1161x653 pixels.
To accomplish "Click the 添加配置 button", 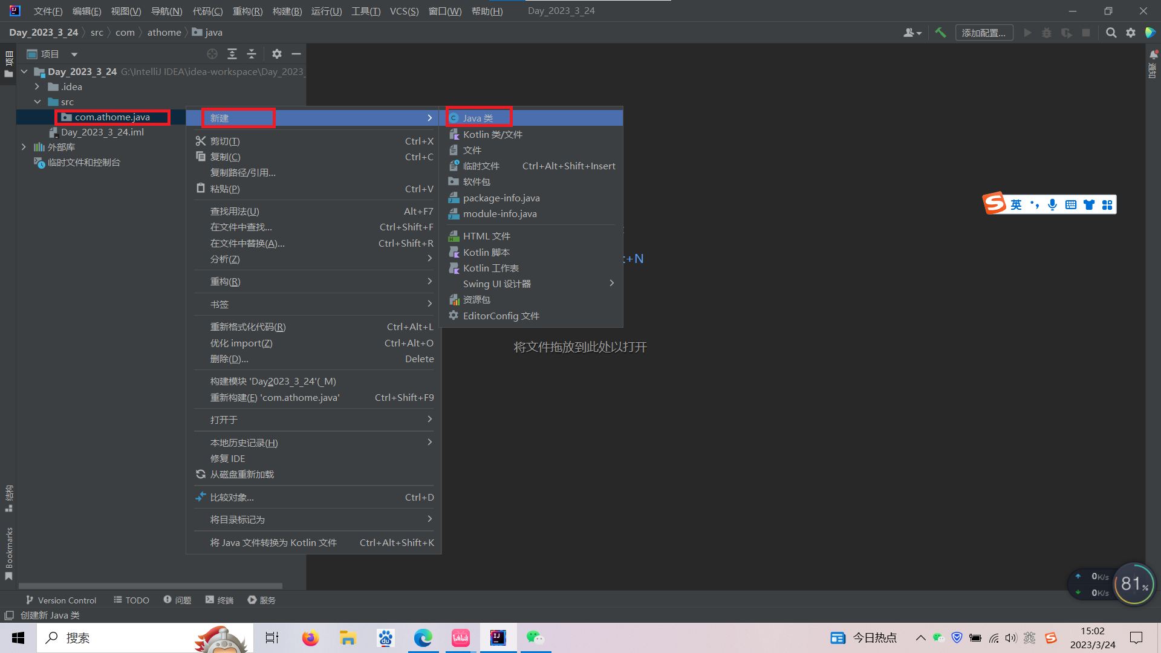I will pyautogui.click(x=983, y=33).
